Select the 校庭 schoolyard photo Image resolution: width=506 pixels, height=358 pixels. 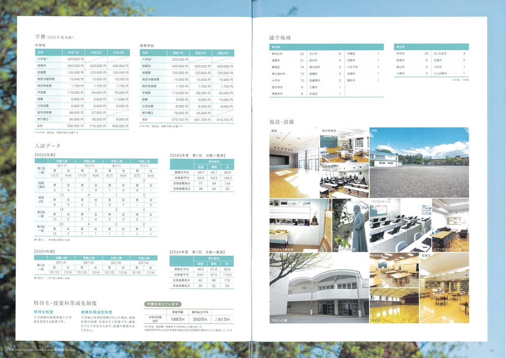[x=419, y=162]
